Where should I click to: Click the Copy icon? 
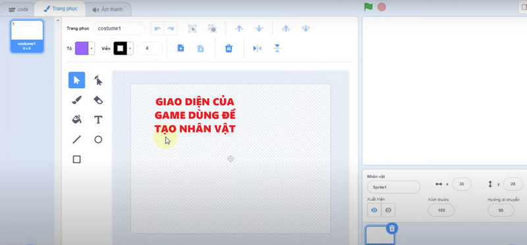coord(180,48)
